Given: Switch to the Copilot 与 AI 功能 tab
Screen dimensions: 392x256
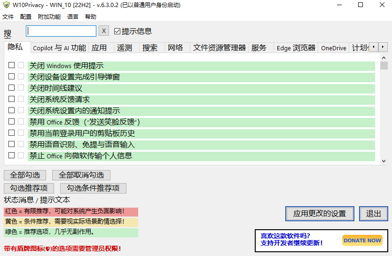Looking at the screenshot, I should pos(60,48).
